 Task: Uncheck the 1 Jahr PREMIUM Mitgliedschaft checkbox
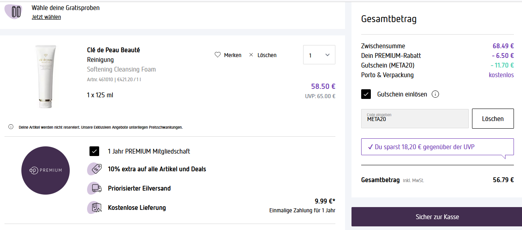click(x=94, y=151)
